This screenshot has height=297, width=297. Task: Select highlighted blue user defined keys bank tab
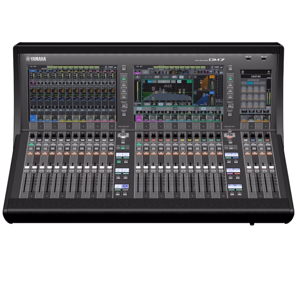click(x=250, y=83)
